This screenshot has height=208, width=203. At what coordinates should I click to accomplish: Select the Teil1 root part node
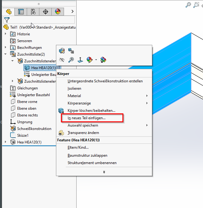39,27
